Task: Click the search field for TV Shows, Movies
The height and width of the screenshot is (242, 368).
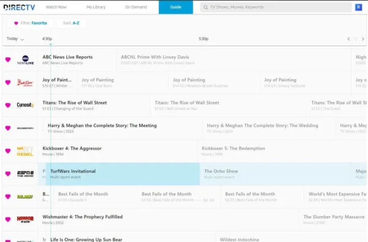Action: (x=275, y=7)
